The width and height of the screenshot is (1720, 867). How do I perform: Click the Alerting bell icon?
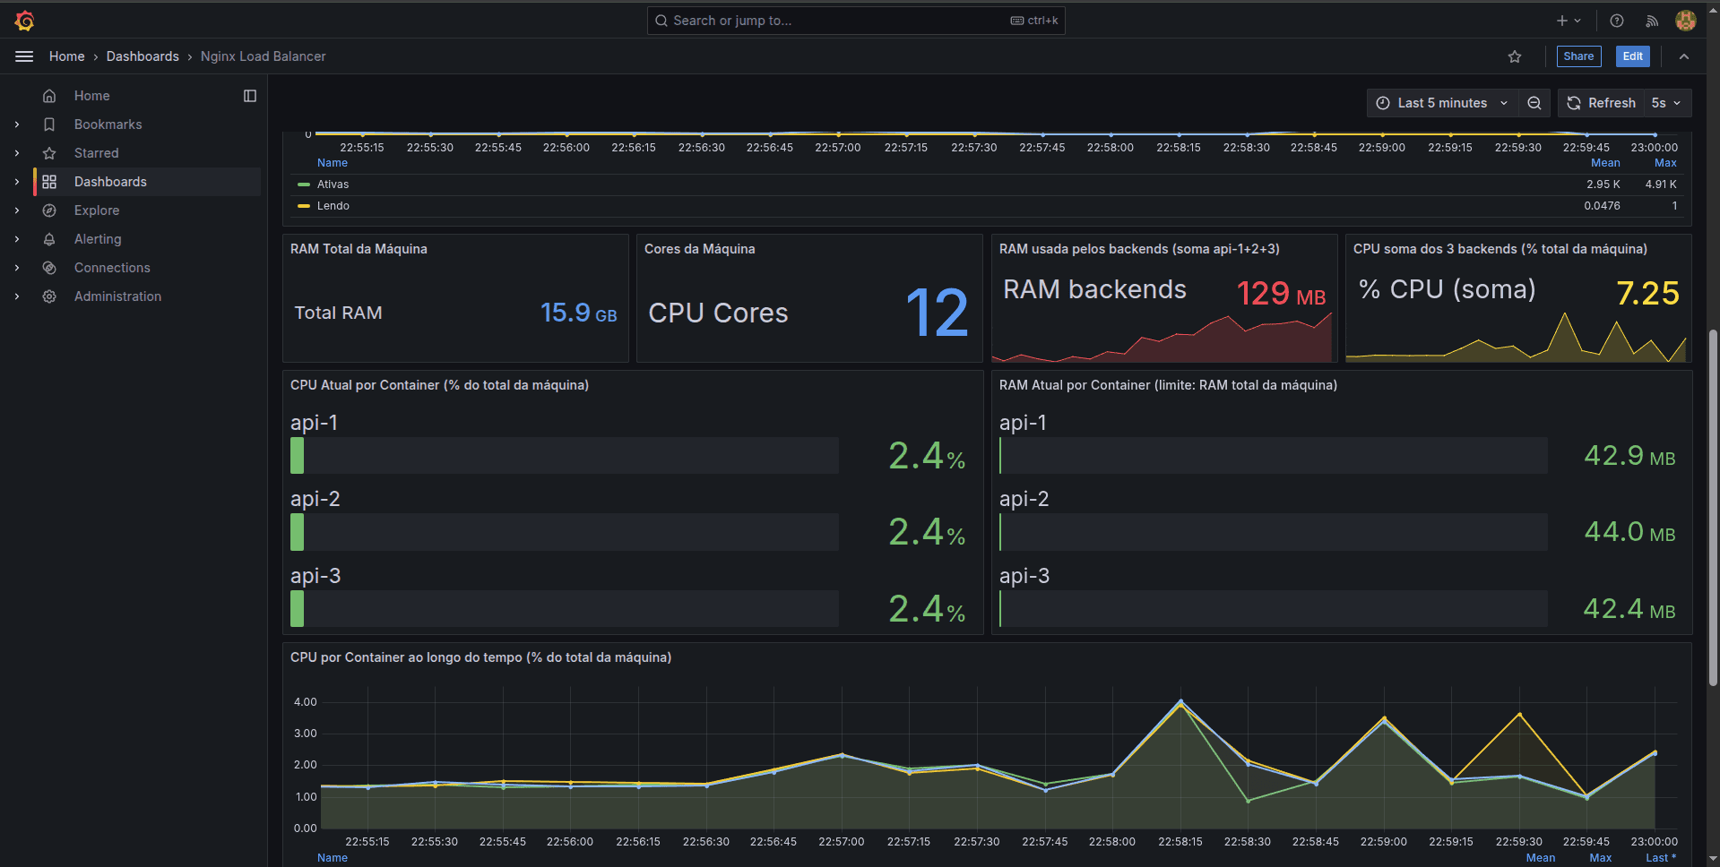[x=49, y=239]
